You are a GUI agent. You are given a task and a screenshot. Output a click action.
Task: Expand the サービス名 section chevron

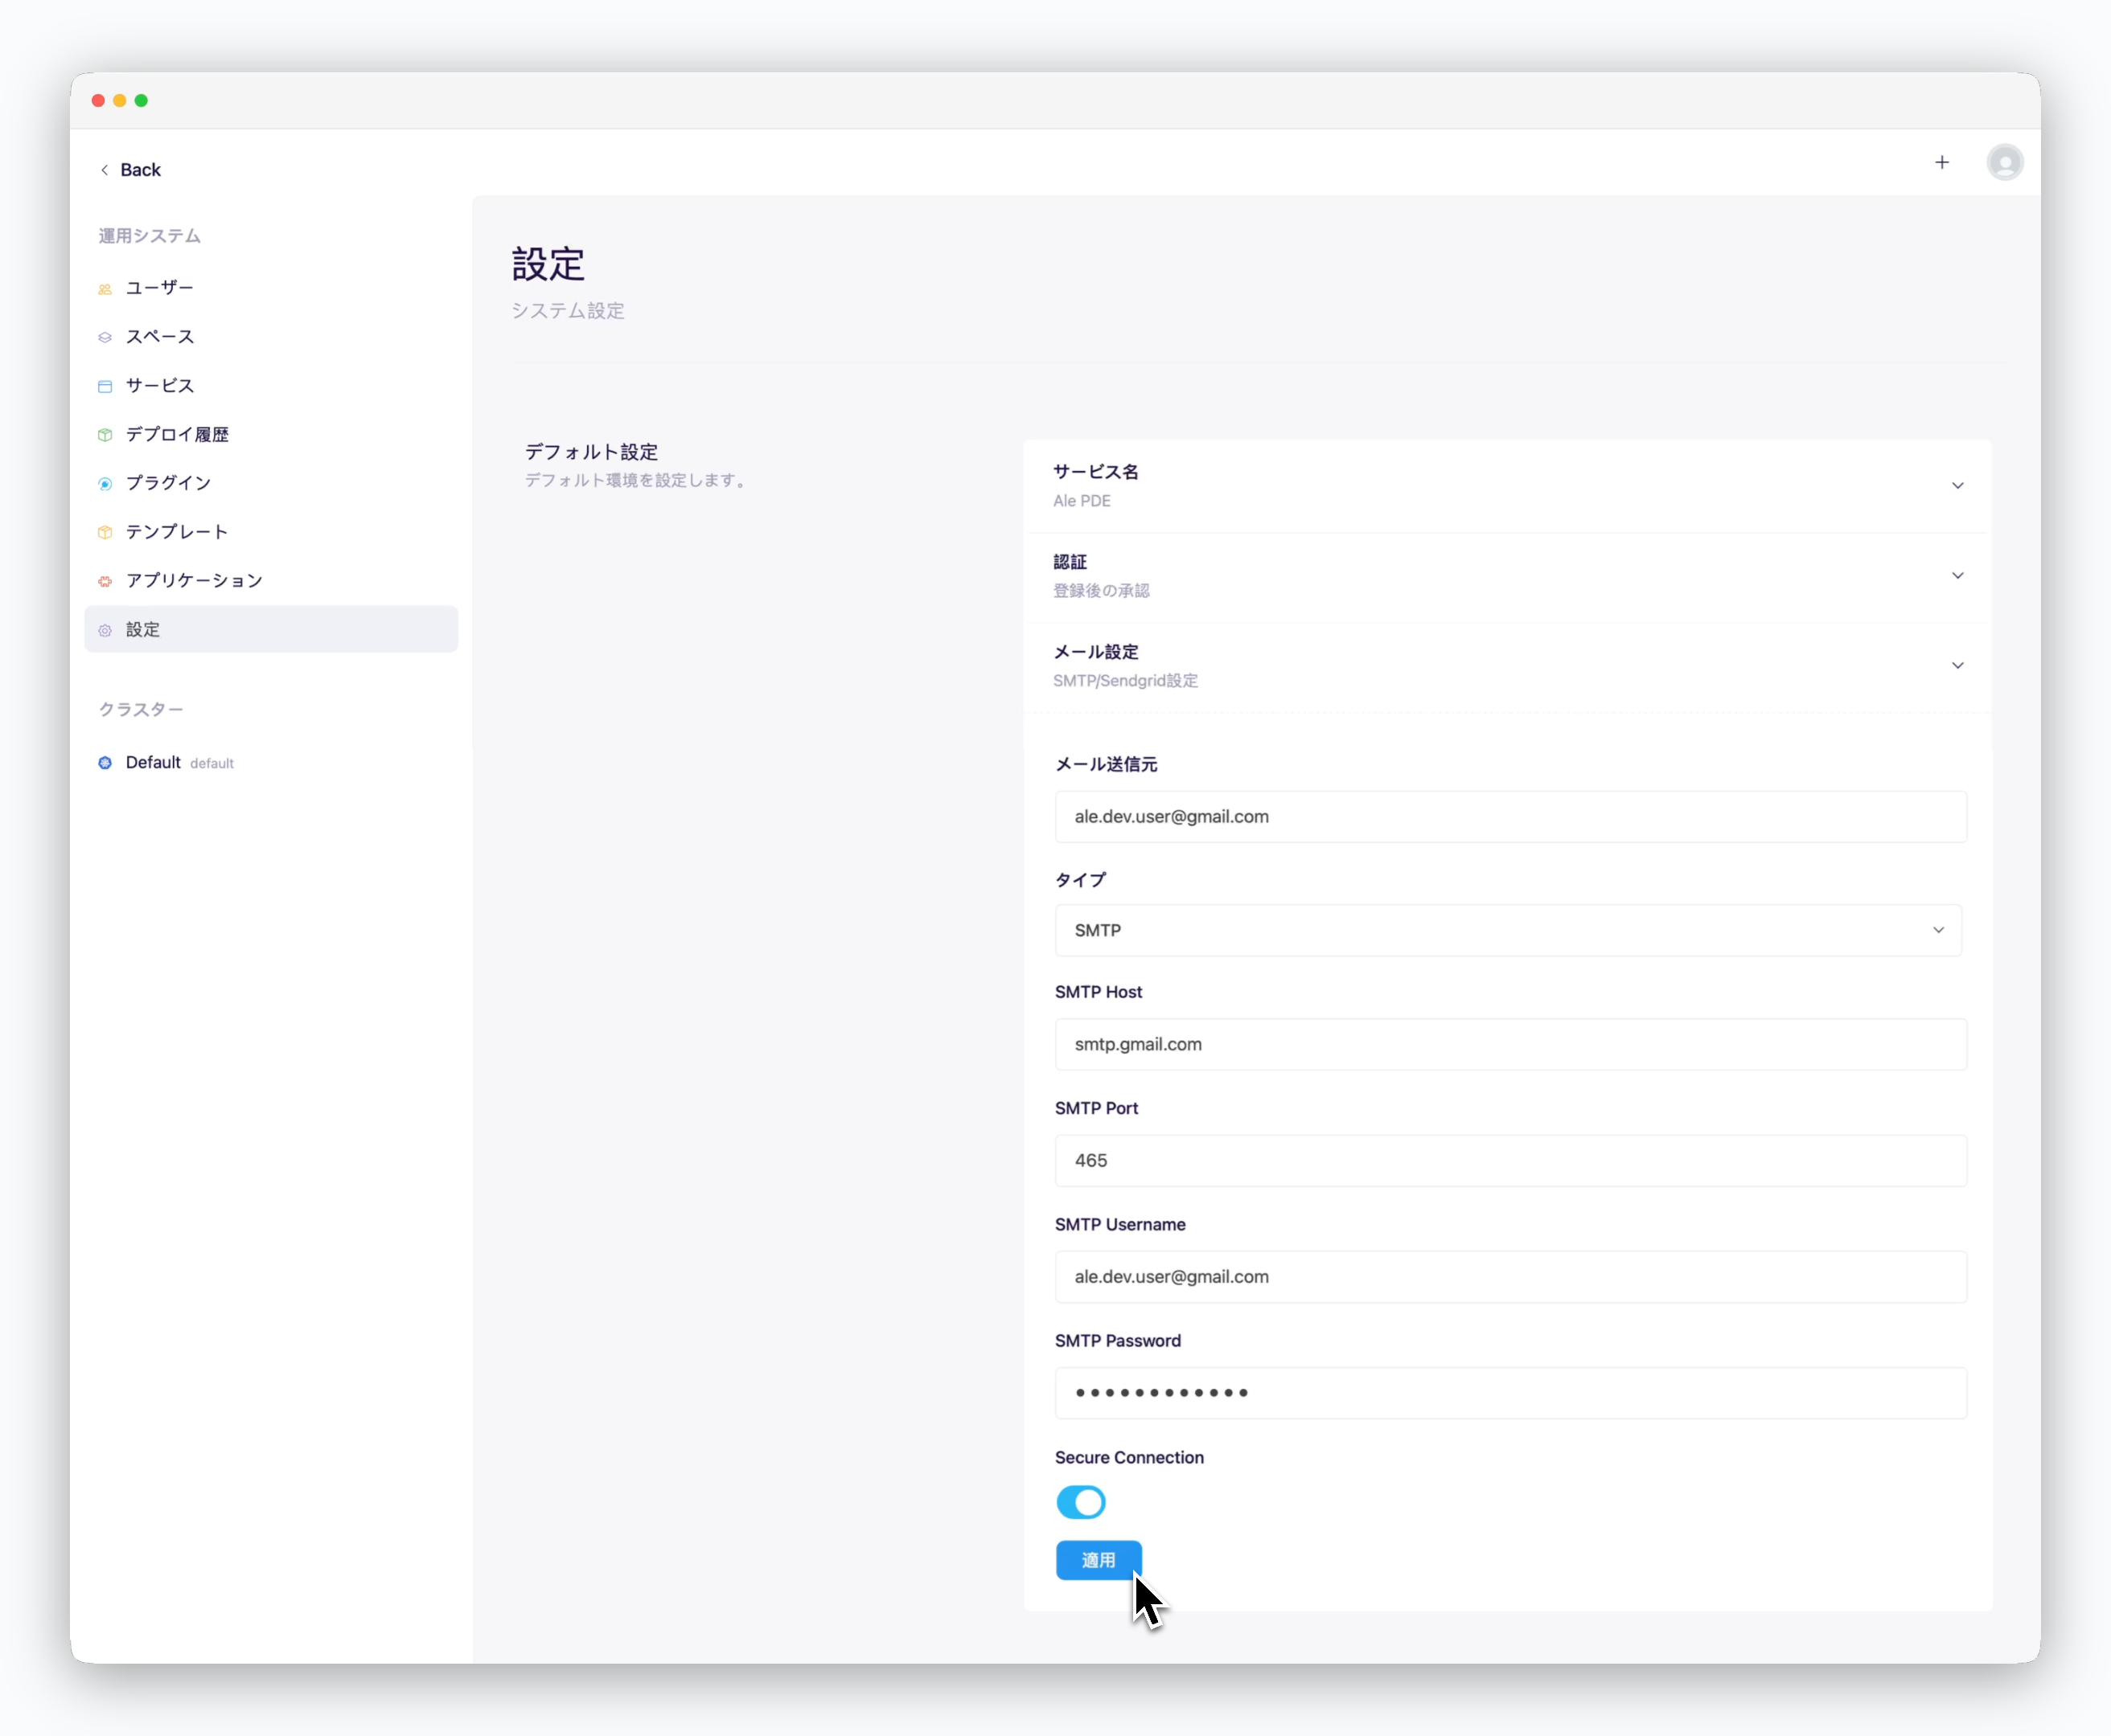pos(1957,486)
